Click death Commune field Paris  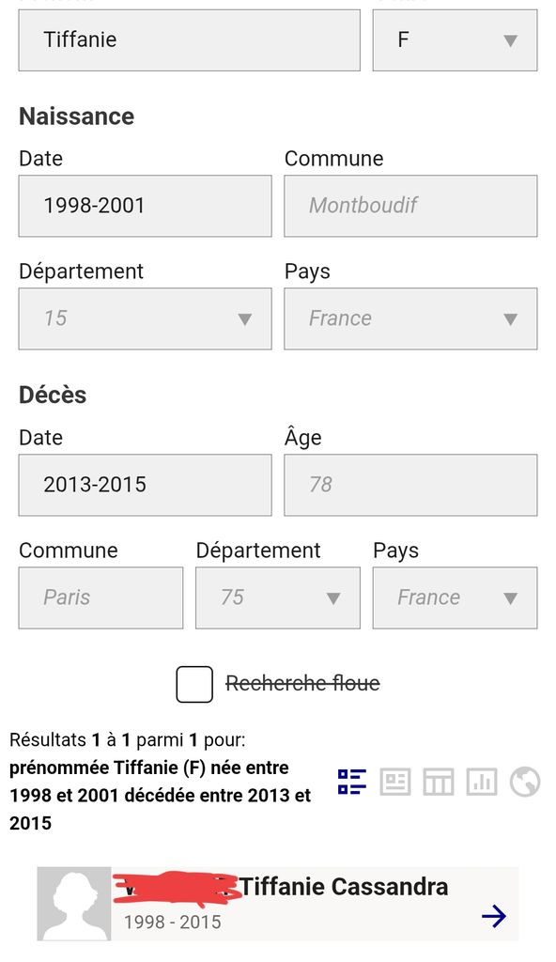click(x=100, y=598)
